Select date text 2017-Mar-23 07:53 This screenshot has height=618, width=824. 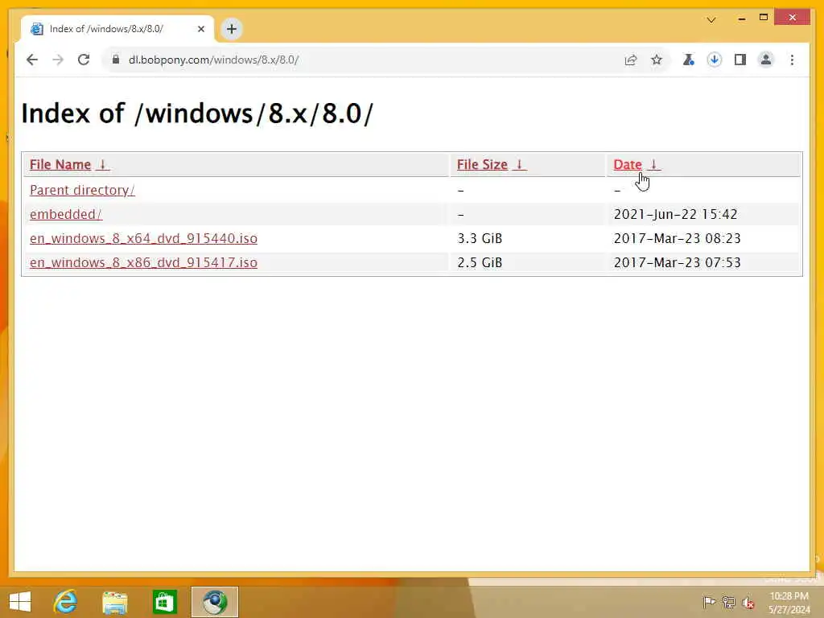677,262
